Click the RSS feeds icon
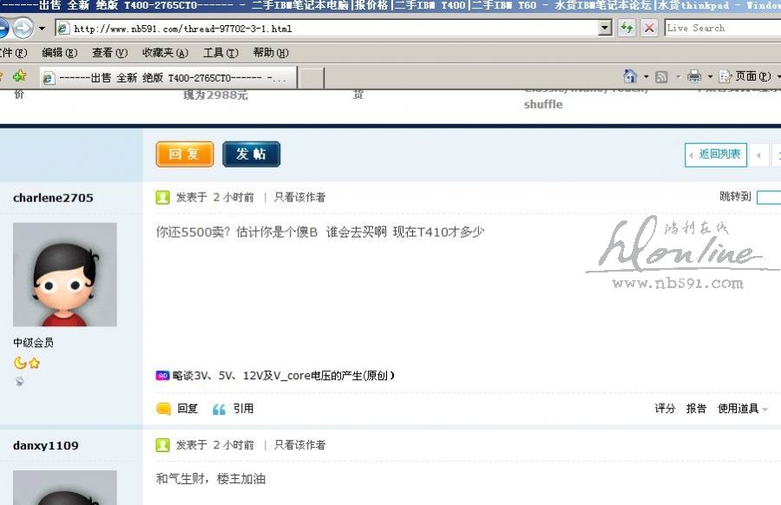 (x=661, y=76)
